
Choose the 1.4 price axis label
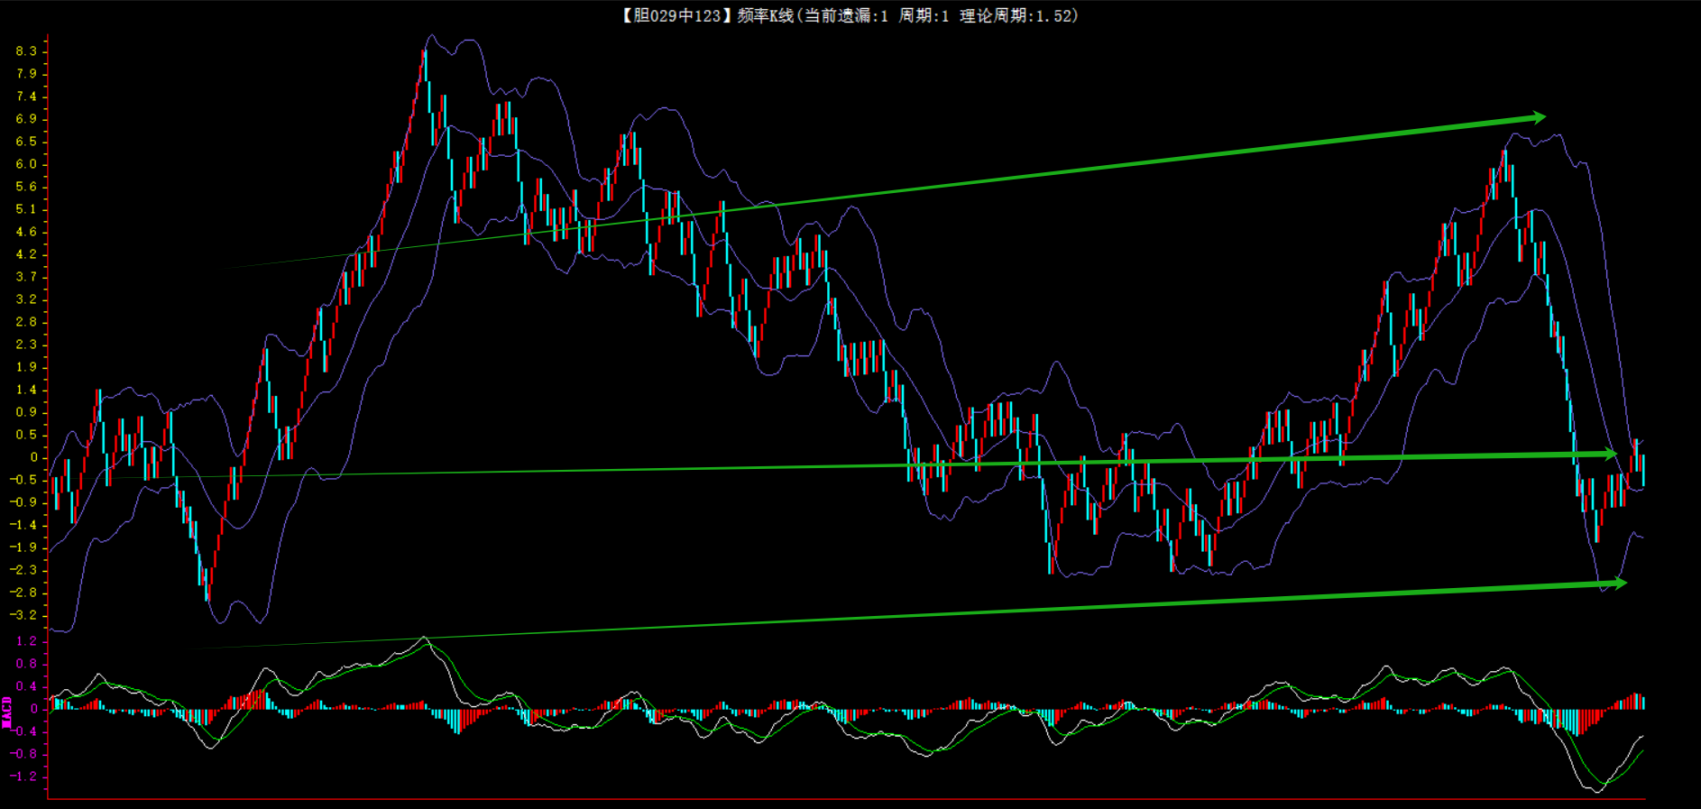coord(26,390)
